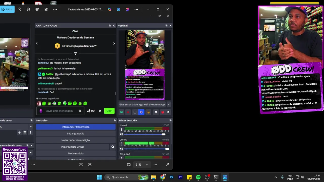Click the Editar button in Photos
This screenshot has height=182, width=324.
(7, 9)
